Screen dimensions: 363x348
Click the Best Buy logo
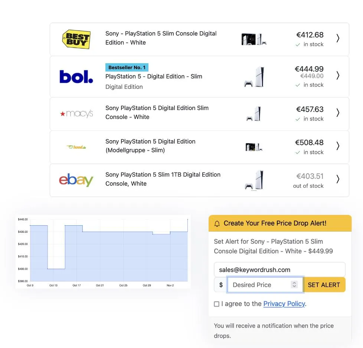pos(76,39)
